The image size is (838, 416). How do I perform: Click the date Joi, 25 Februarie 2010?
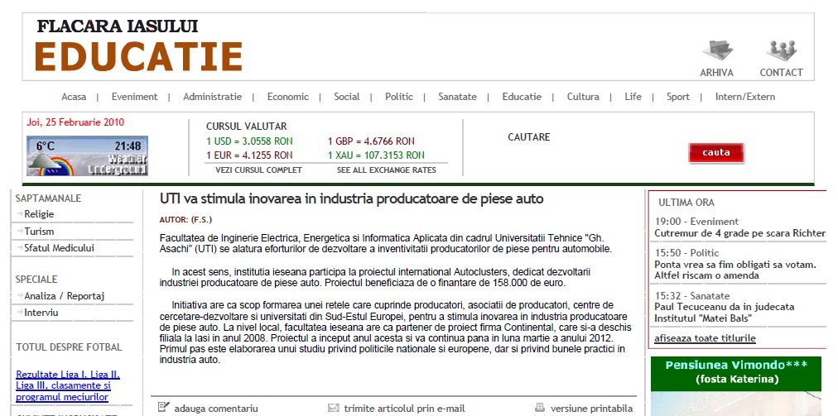pyautogui.click(x=75, y=122)
